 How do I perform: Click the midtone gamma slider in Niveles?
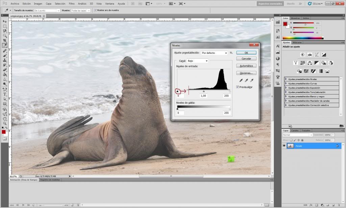(x=204, y=91)
